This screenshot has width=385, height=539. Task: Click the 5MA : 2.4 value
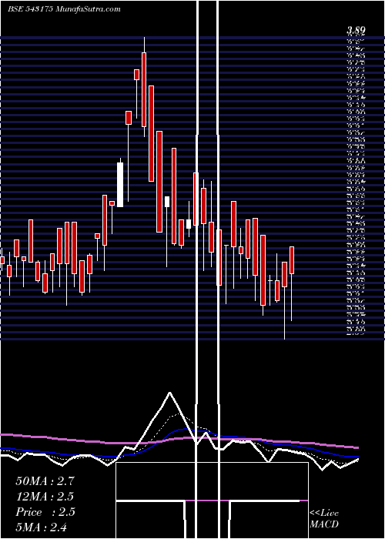pos(42,527)
